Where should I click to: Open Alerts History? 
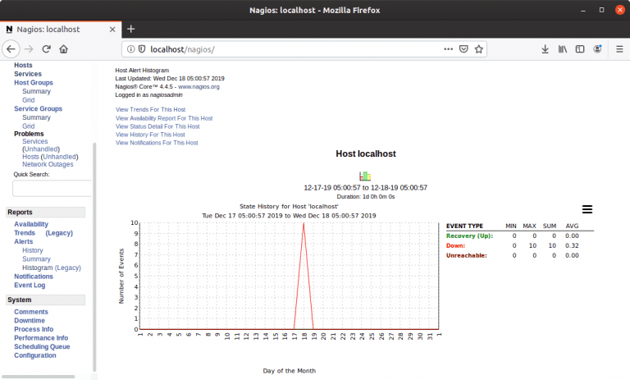33,250
